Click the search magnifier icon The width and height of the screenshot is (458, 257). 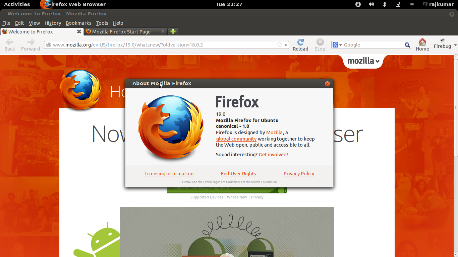(407, 45)
